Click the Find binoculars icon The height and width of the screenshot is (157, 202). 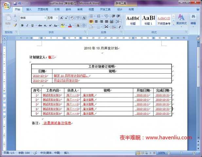point(193,17)
